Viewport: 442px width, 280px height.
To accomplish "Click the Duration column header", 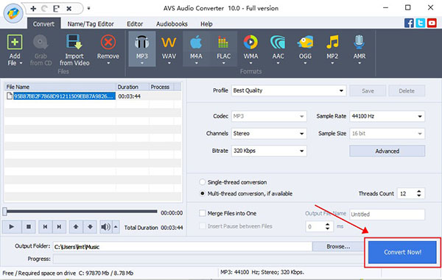I will (x=133, y=87).
